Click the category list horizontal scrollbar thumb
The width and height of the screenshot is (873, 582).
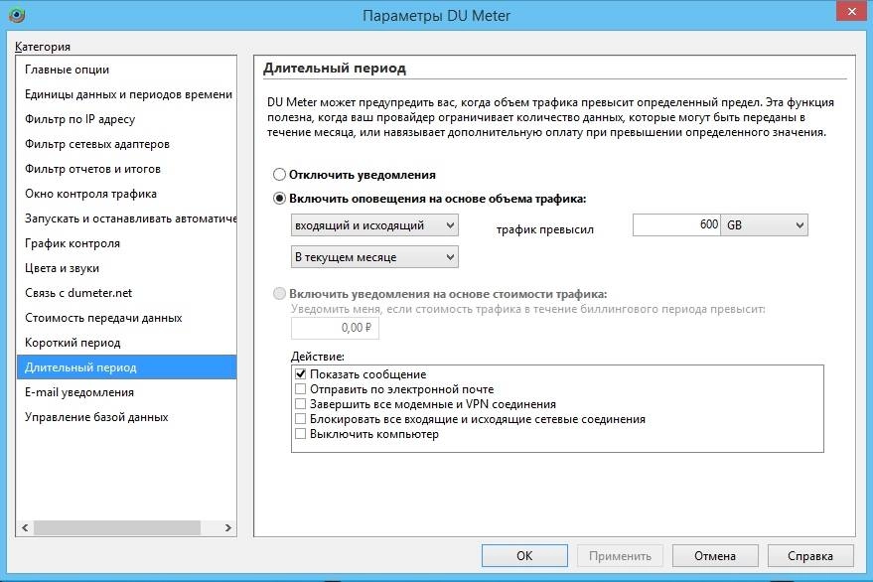[x=117, y=527]
